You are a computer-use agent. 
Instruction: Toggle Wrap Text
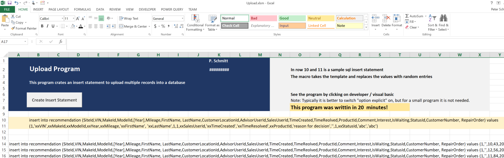[129, 18]
